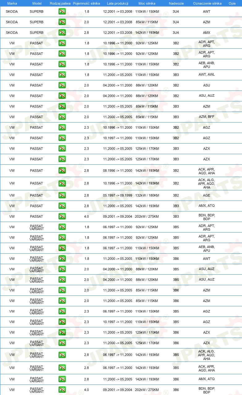Click fuel icon in PASSAT VARIANT 1.8 AWT row
The width and height of the screenshot is (242, 395).
coord(62,259)
